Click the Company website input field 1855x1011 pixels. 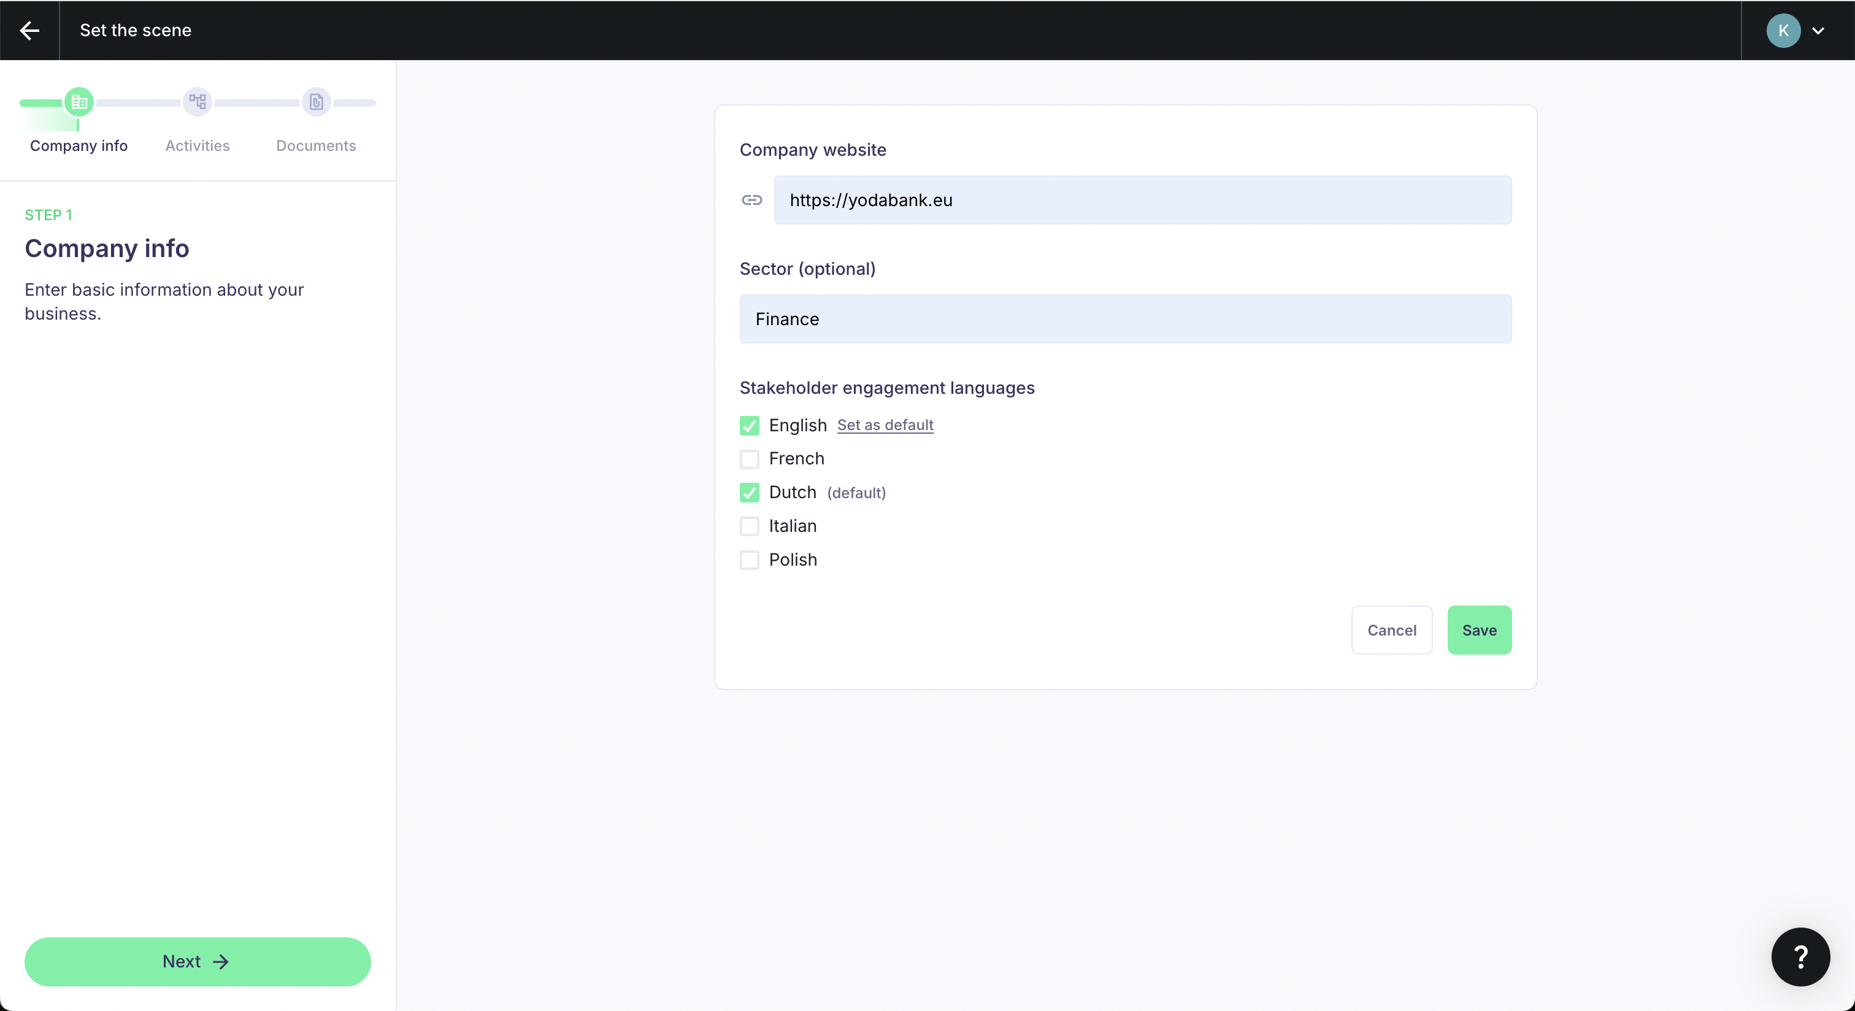click(x=1142, y=200)
